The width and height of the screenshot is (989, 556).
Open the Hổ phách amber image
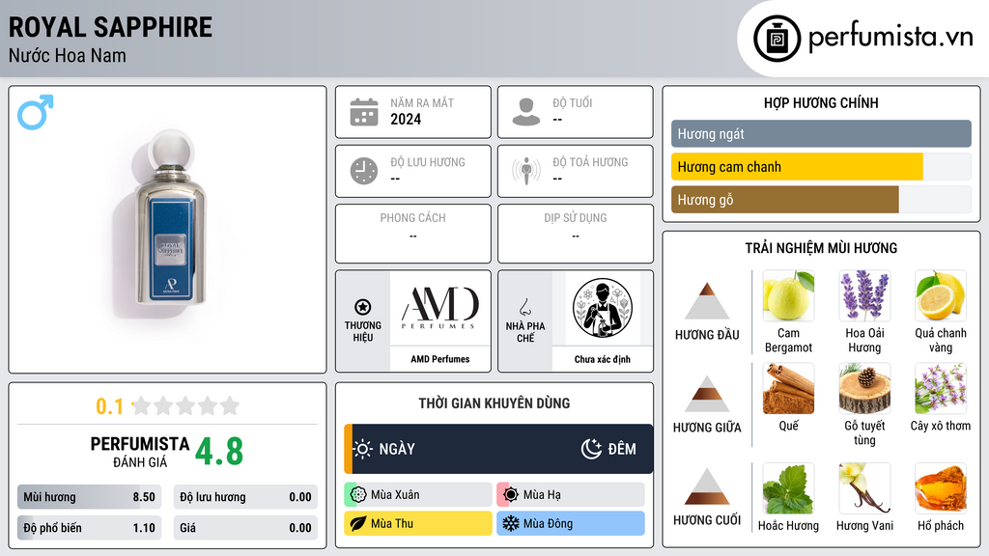[941, 488]
